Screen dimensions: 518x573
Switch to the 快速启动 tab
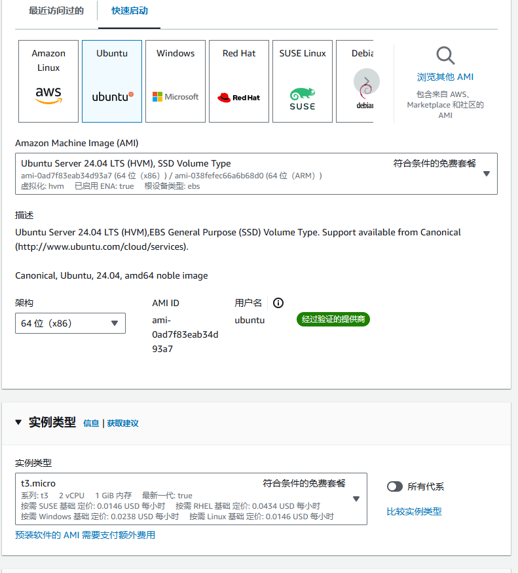[129, 10]
